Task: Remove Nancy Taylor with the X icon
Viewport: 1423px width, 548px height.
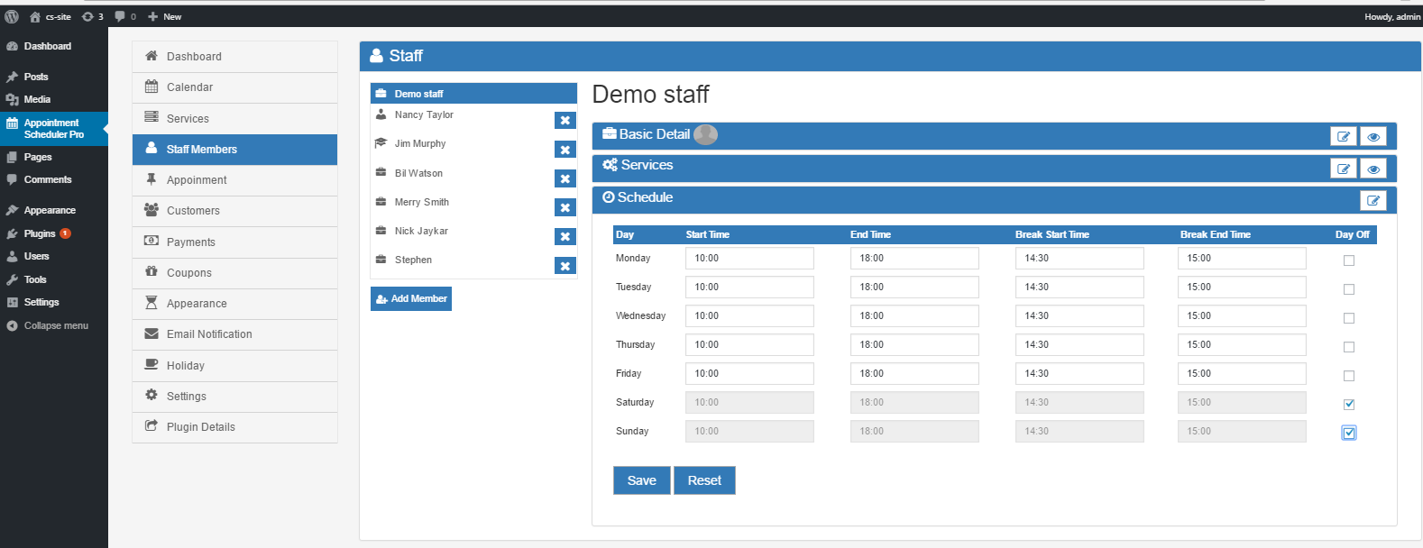Action: [565, 121]
